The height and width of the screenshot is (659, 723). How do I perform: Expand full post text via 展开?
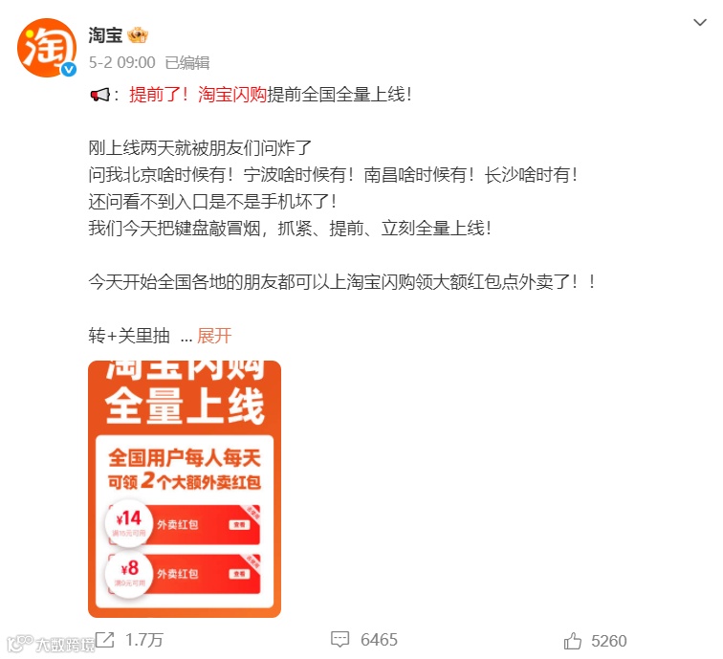(214, 336)
